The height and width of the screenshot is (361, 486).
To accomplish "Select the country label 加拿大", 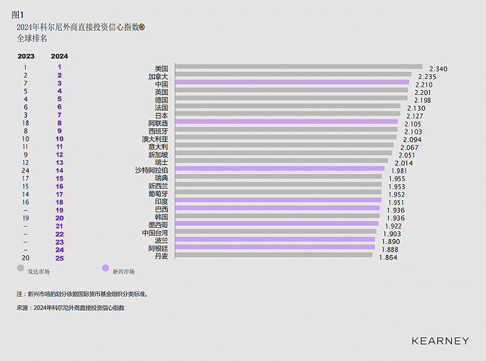I will [158, 76].
